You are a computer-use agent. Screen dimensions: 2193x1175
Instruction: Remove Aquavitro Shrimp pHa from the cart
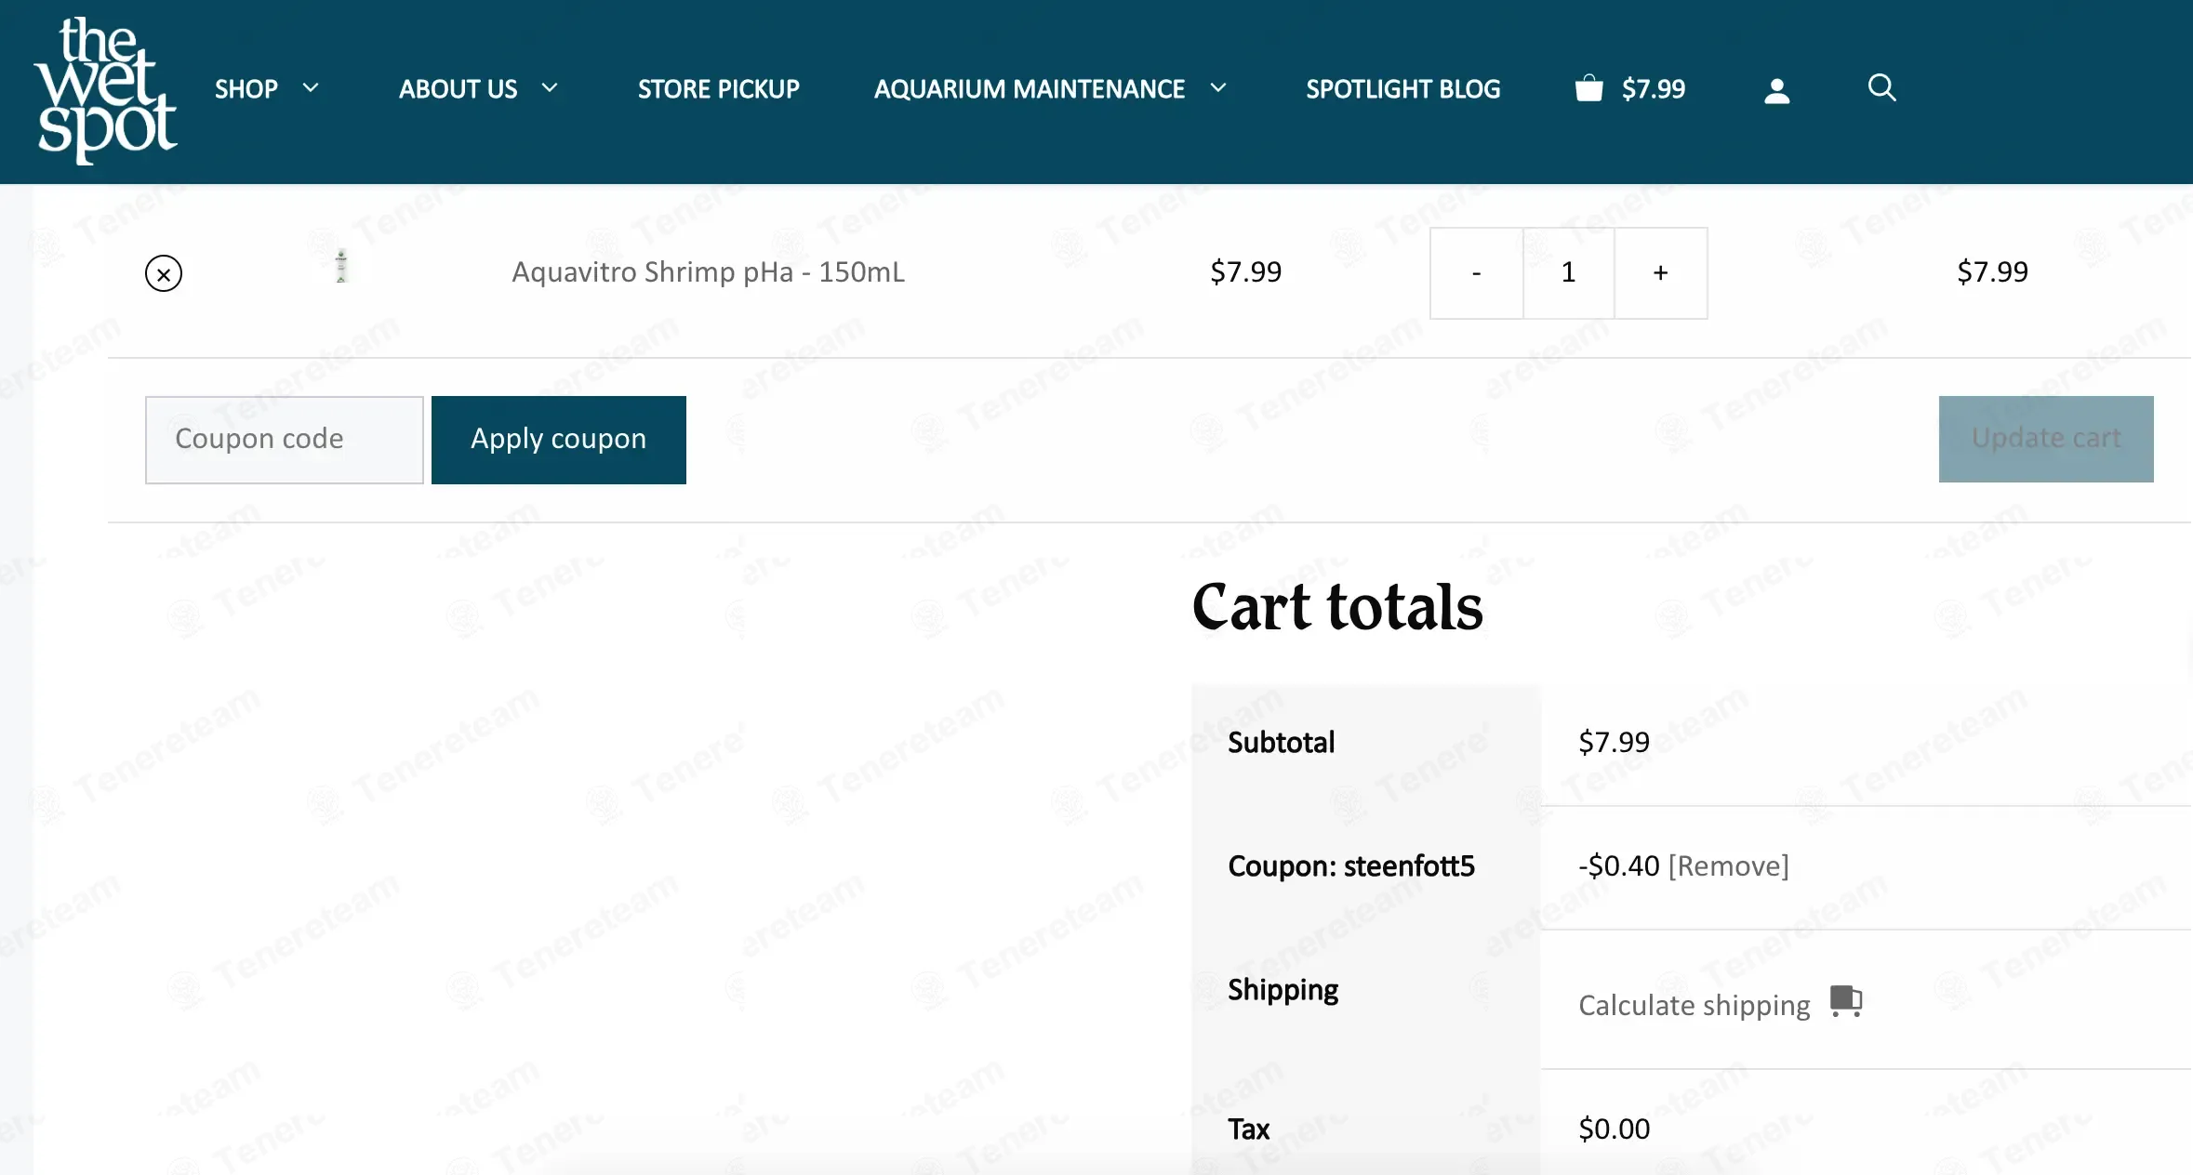tap(164, 273)
